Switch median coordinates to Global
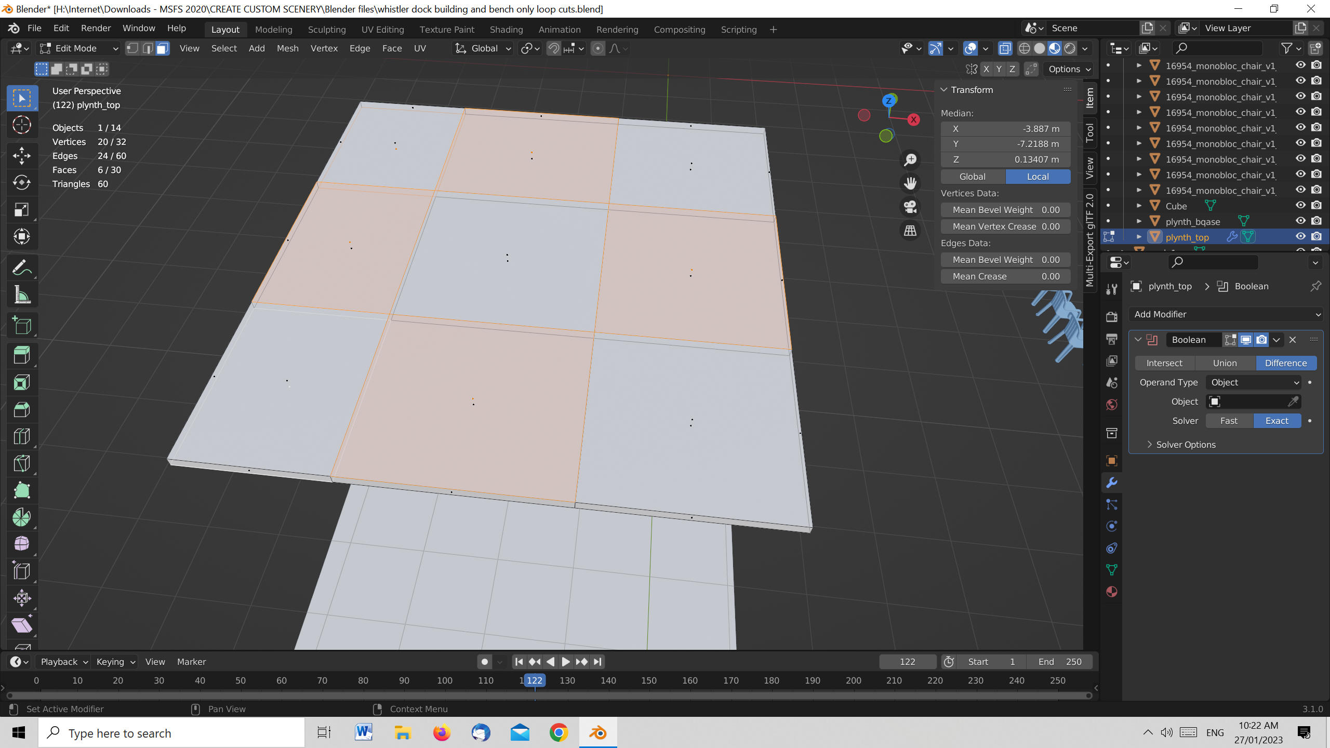 (973, 177)
